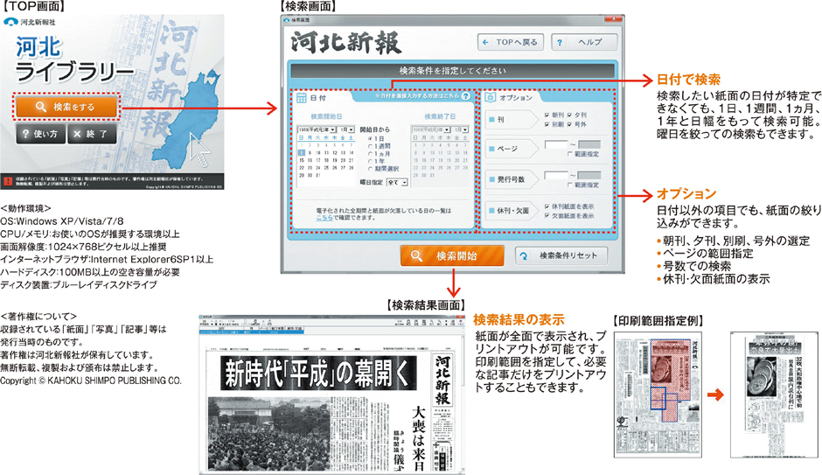Expand the 曜日指定 weekday dropdown

pos(397,183)
